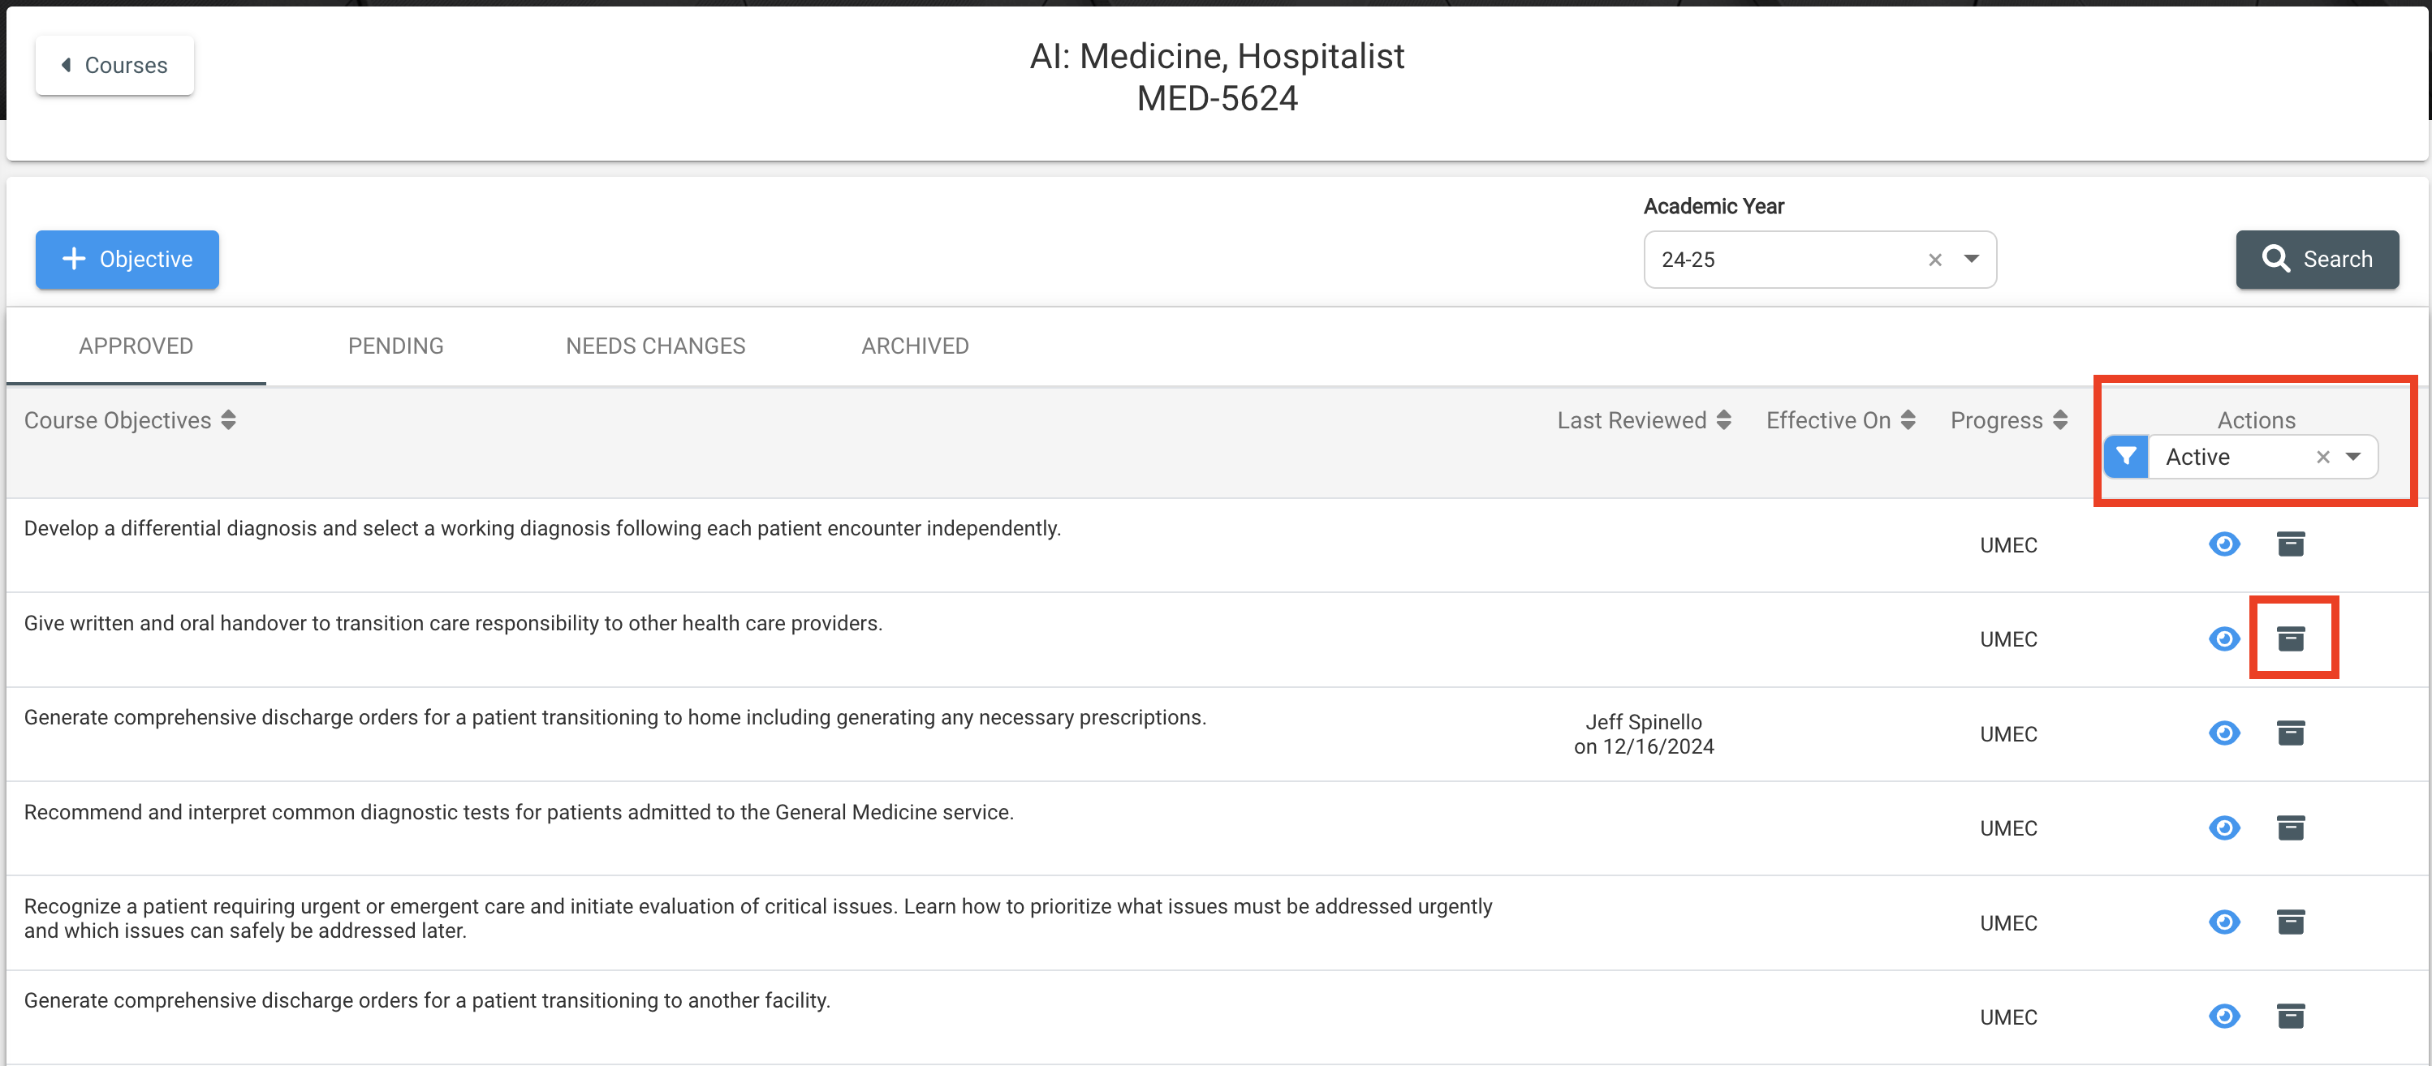Sort by Last Reviewed column

[1644, 421]
